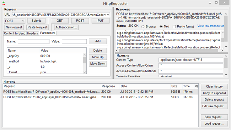This screenshot has height=130, width=231.
Task: Click the HttpRequester app icon in title bar
Action: pyautogui.click(x=4, y=3)
